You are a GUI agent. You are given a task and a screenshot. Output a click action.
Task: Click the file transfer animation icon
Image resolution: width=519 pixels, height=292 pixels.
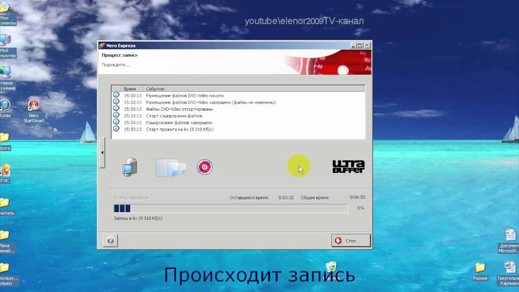pos(171,167)
